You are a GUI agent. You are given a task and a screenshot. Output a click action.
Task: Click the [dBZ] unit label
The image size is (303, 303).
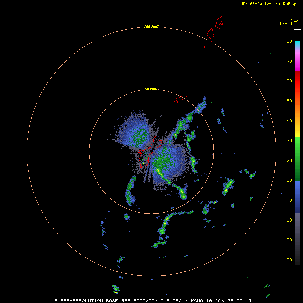[x=286, y=23]
